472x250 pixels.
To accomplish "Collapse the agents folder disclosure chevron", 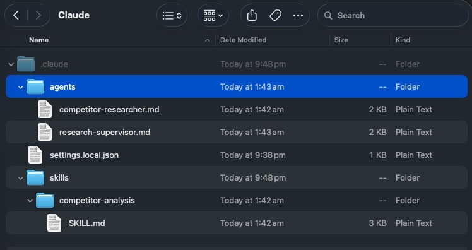I will point(20,87).
